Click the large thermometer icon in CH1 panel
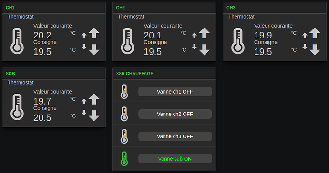Screen dimensions: 329x173 (17, 41)
